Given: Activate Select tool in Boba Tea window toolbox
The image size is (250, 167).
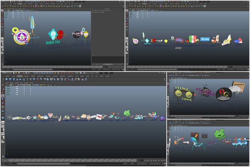Looking at the screenshot, I should pyautogui.click(x=2, y=10).
